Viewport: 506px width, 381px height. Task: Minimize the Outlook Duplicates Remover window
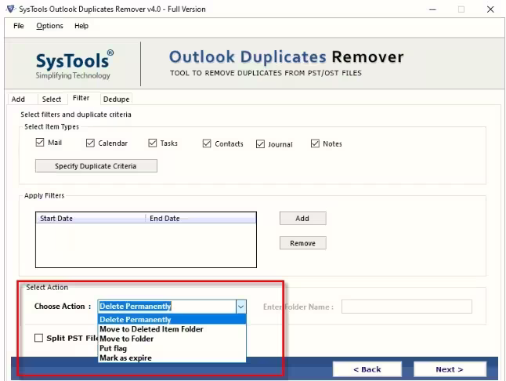432,9
